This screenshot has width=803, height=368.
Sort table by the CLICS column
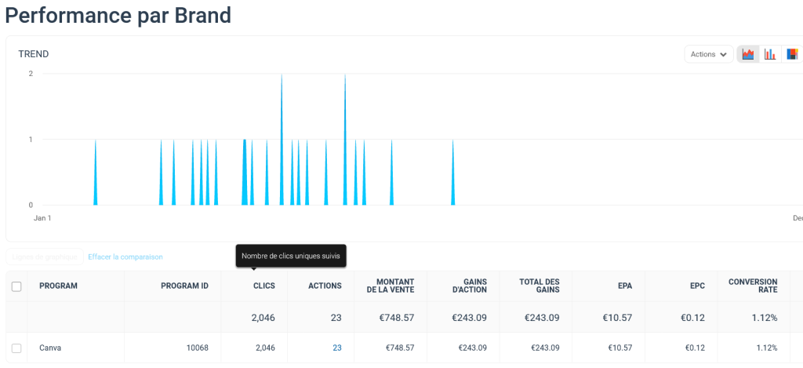pos(263,286)
